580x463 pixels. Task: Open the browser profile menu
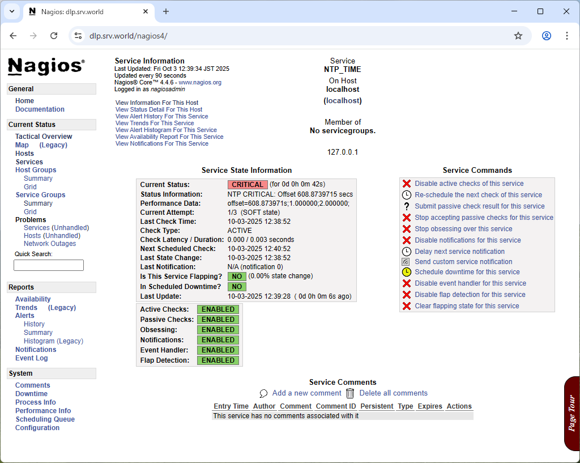tap(547, 36)
